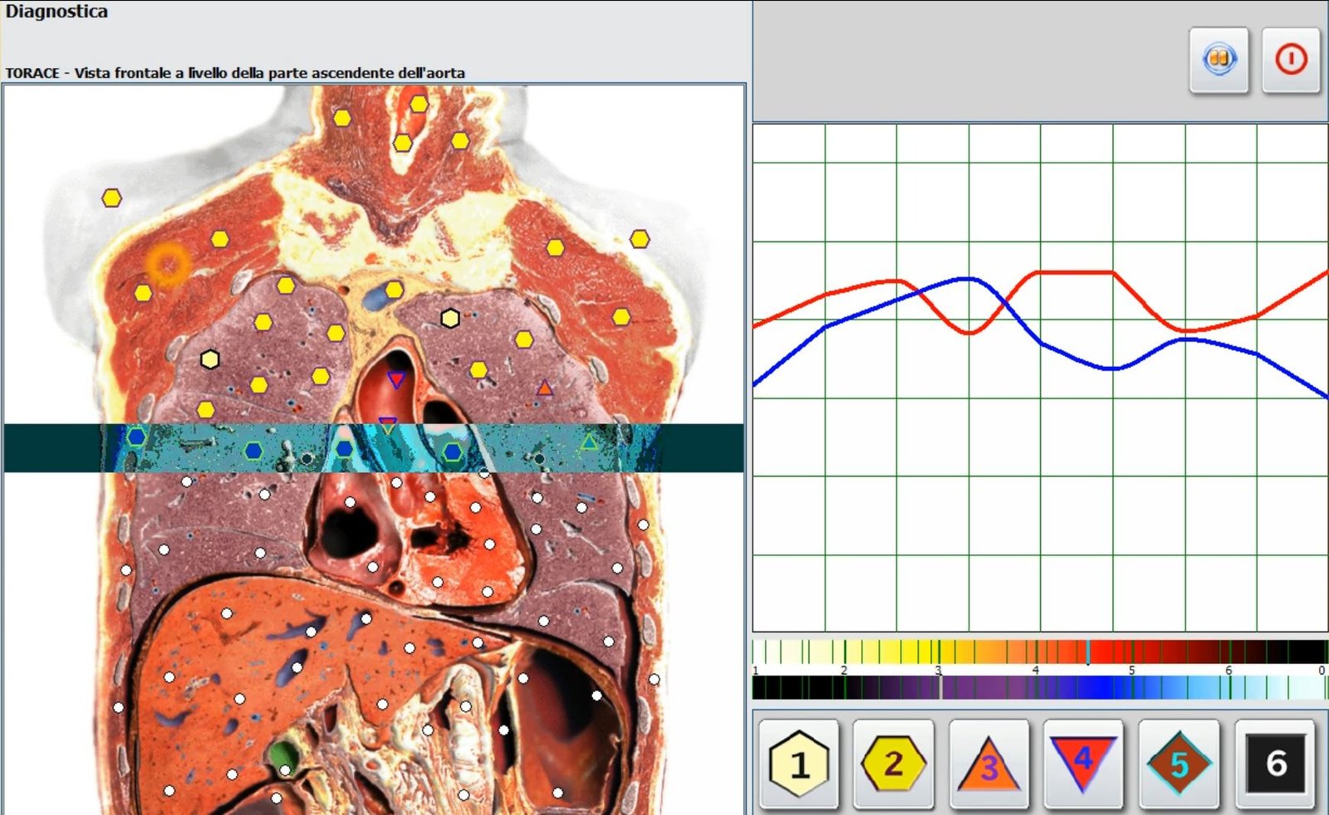Click the TORACE view title label
The image size is (1329, 815).
235,73
